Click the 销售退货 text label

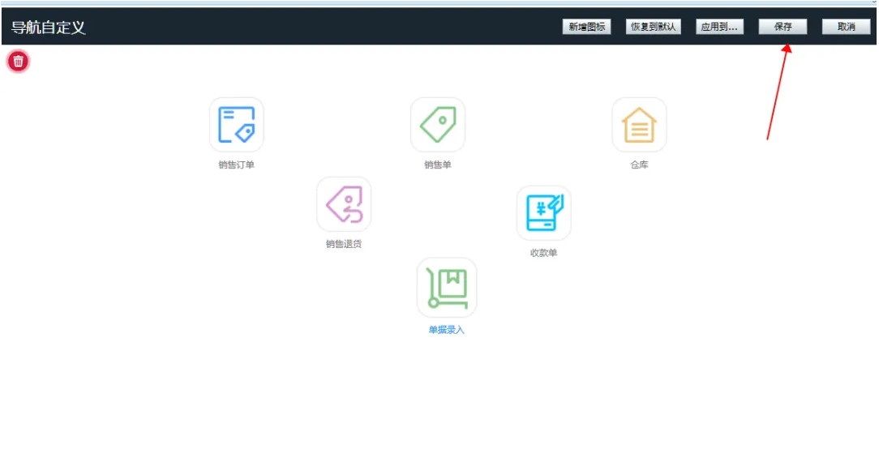coord(344,244)
